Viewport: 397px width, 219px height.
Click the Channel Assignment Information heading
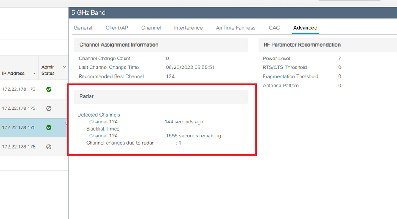click(x=119, y=45)
